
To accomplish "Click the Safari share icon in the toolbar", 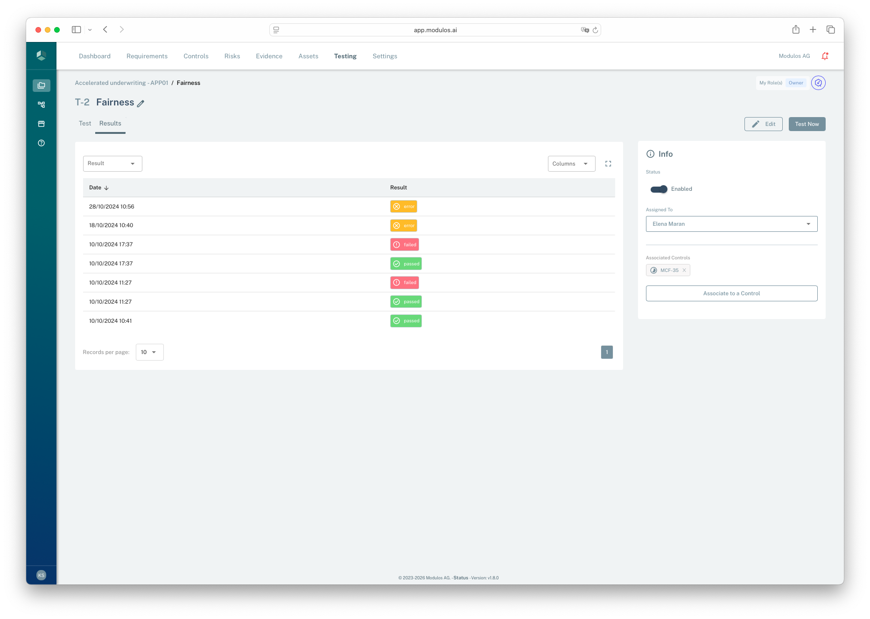I will pyautogui.click(x=796, y=29).
